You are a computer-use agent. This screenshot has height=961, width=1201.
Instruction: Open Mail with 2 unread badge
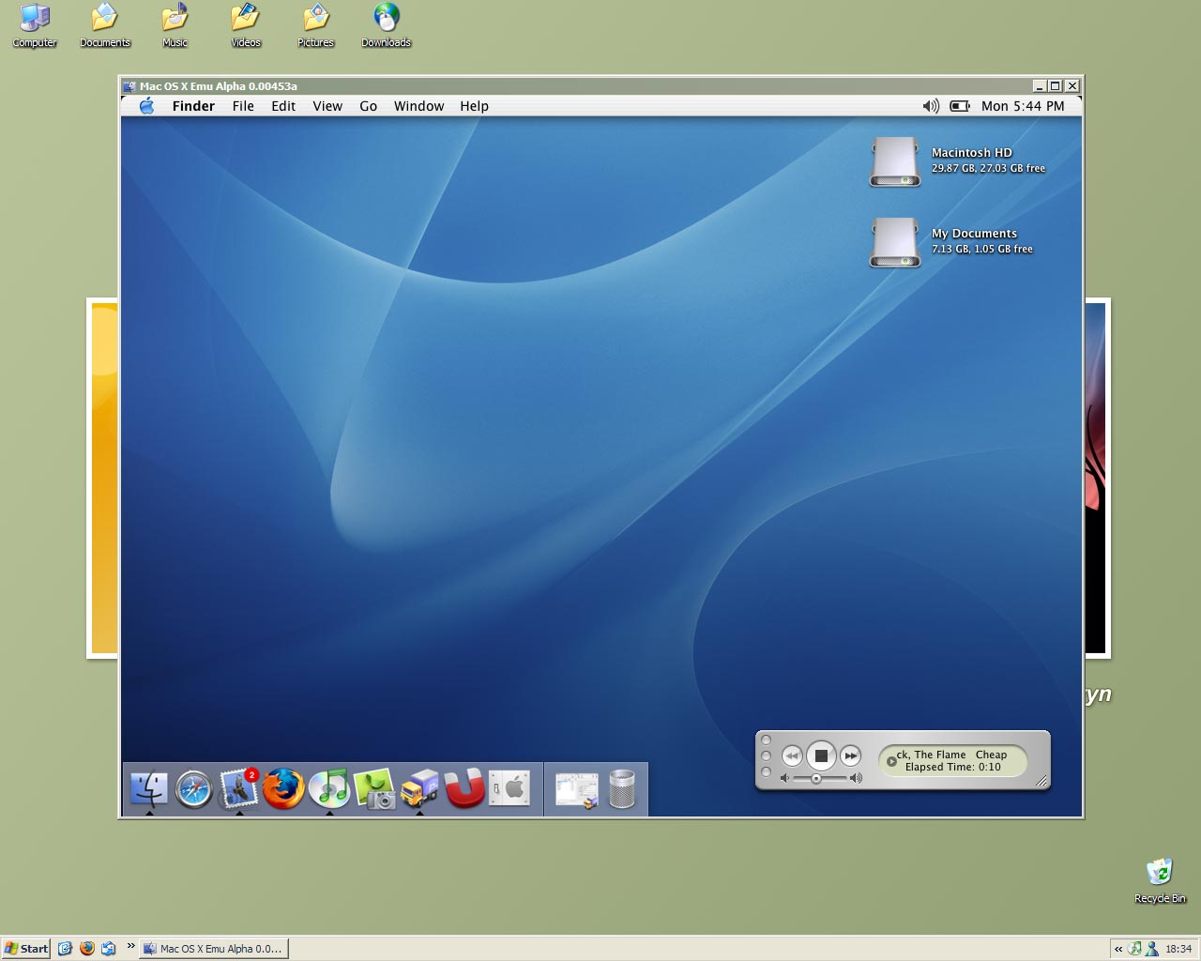(x=239, y=789)
